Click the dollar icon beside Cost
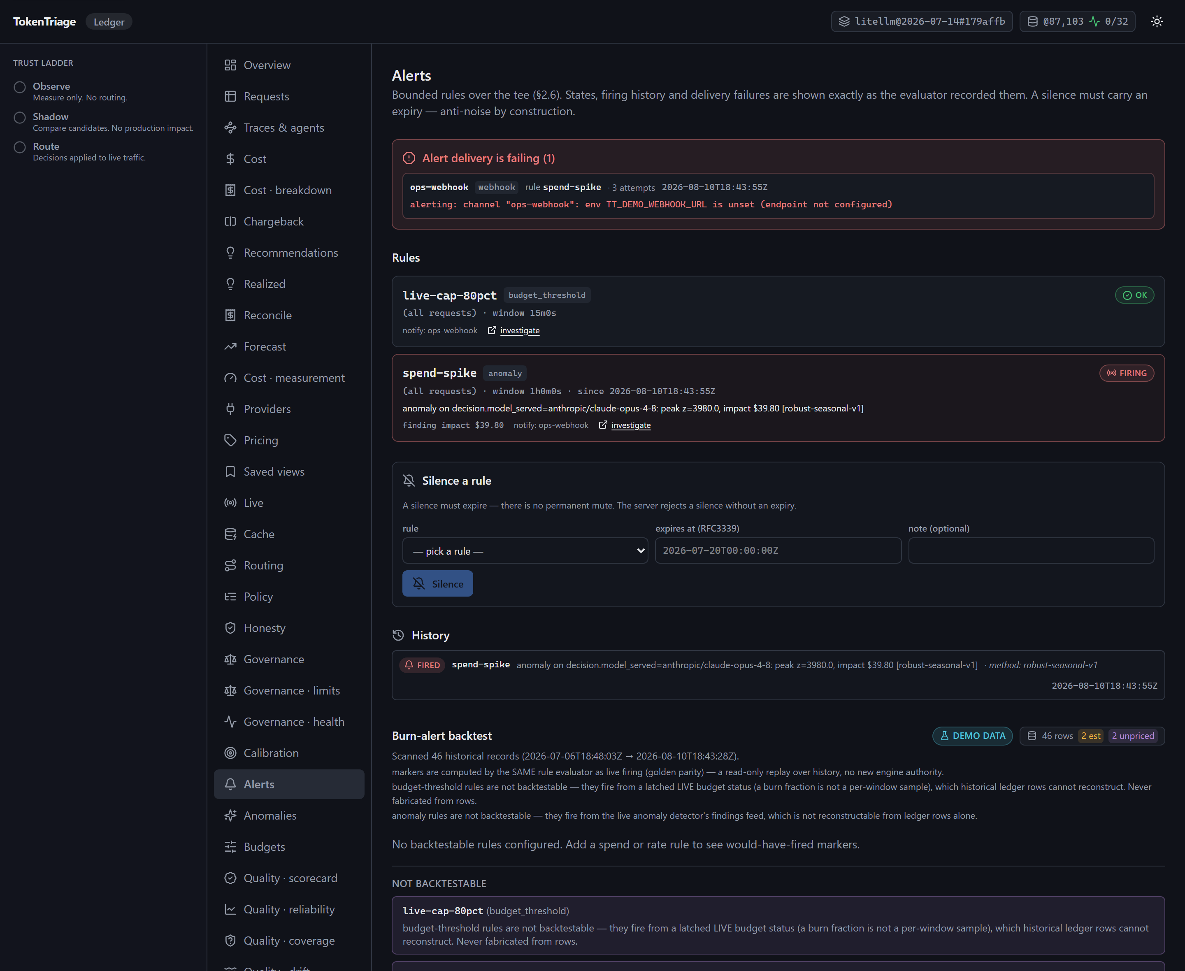The image size is (1185, 971). [x=230, y=159]
